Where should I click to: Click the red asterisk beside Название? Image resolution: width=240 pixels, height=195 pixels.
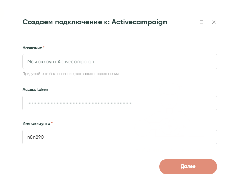[44, 47]
